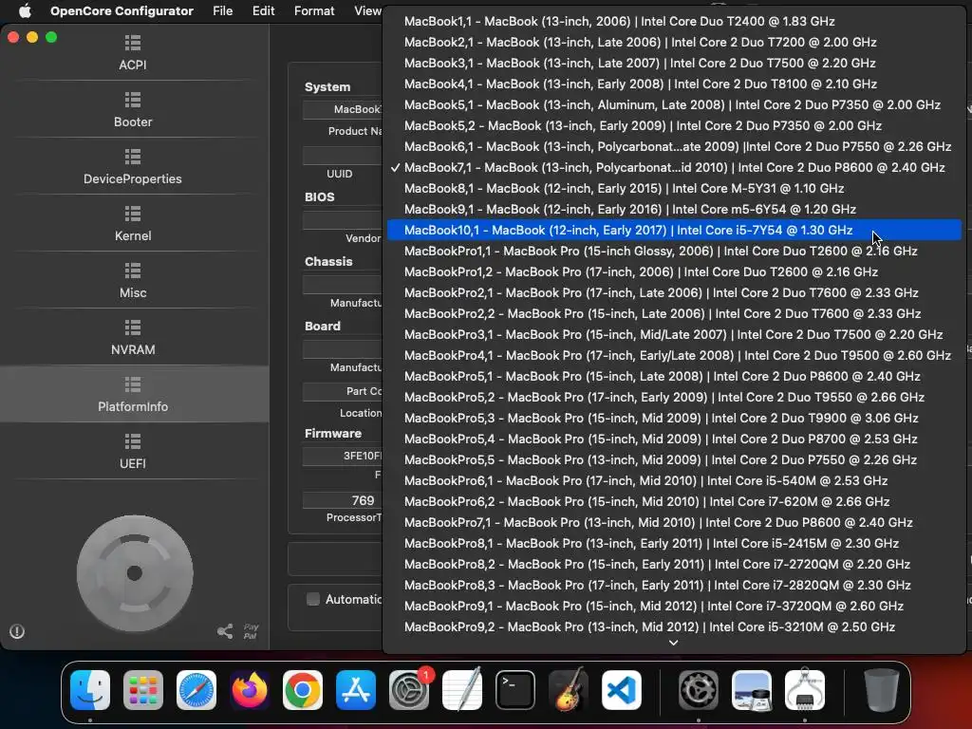
Task: Launch Firefox from the Dock
Action: point(250,690)
